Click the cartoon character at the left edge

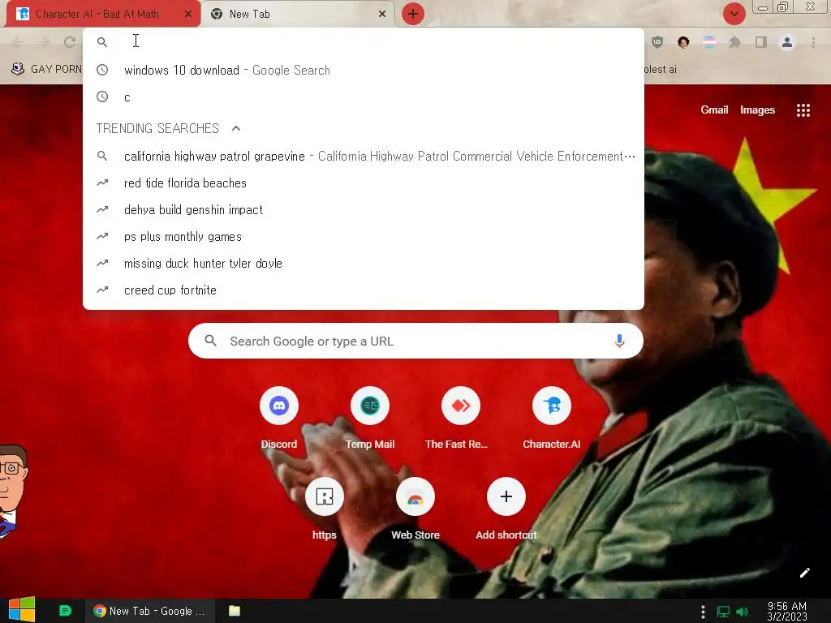tap(13, 492)
